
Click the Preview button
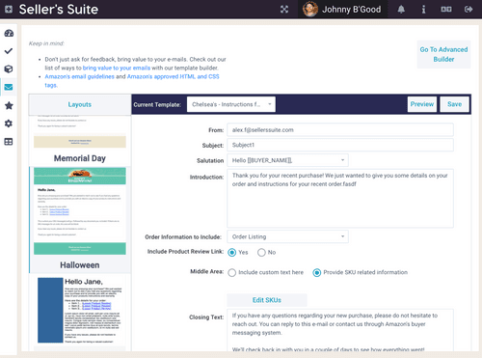point(422,104)
